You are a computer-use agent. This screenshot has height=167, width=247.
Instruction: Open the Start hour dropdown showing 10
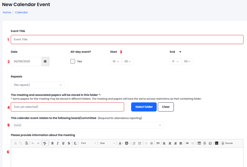tap(116, 61)
